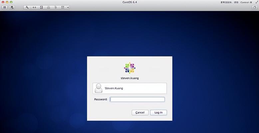The width and height of the screenshot is (259, 133).
Task: Enter full screen via diagonal arrows icon
Action: [x=257, y=2]
